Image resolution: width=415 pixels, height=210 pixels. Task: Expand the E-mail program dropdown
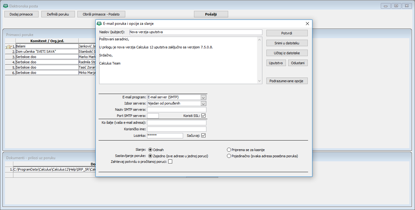(x=203, y=97)
